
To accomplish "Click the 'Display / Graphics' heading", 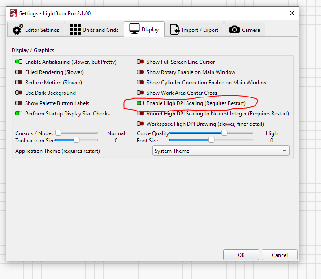I will click(x=33, y=50).
